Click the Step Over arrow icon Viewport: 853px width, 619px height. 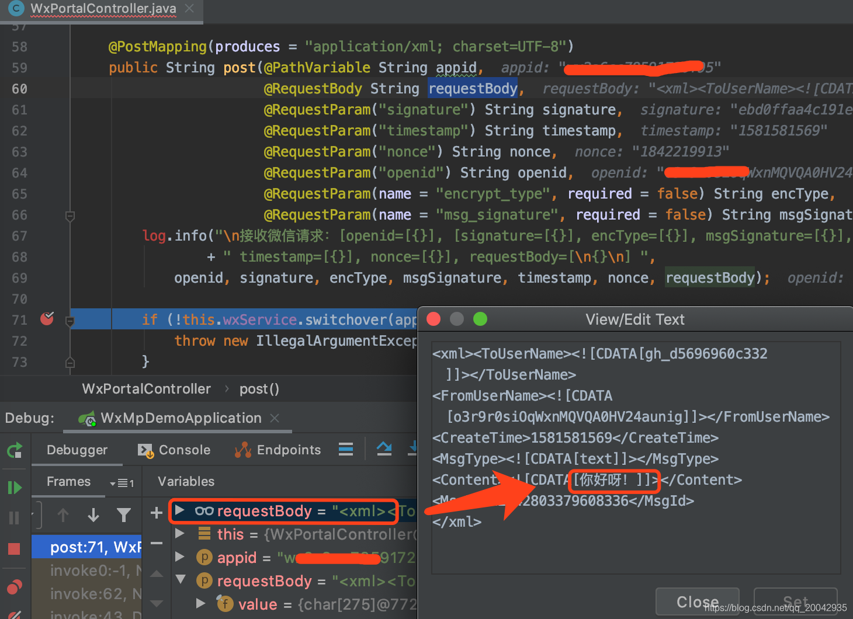tap(384, 448)
